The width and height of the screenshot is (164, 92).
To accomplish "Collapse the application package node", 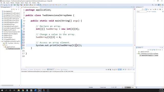I will pos(4,47).
